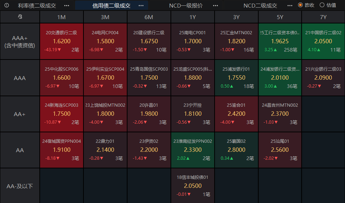
Task: Click the logo icon in header corner
Action: 20,17
